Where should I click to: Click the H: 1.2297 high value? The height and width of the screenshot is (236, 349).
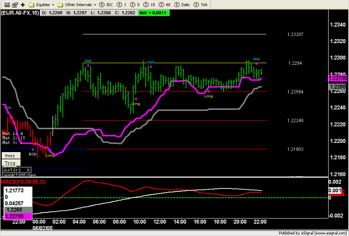click(77, 13)
